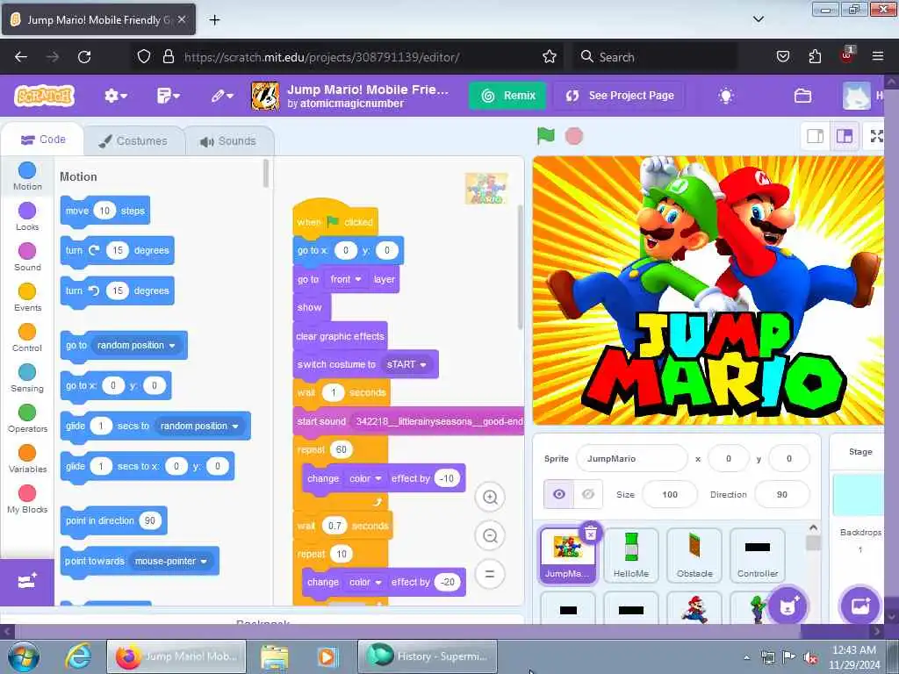The image size is (899, 674).
Task: Click the Tutorials lightbulb icon
Action: tap(726, 96)
